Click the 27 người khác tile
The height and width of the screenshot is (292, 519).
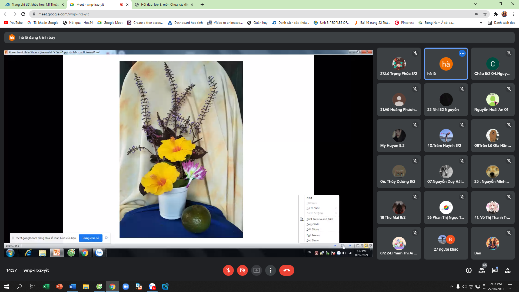tap(446, 243)
